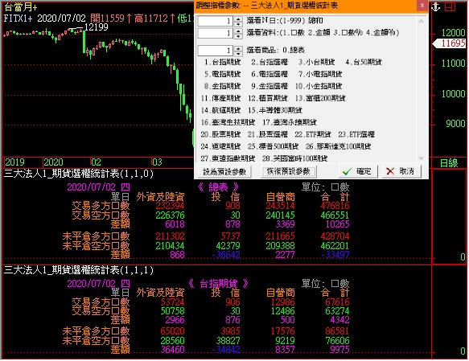
Task: Click the red X 取消 button
Action: 401,171
